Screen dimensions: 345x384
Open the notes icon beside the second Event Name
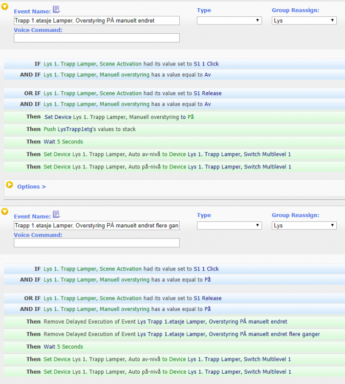point(56,215)
